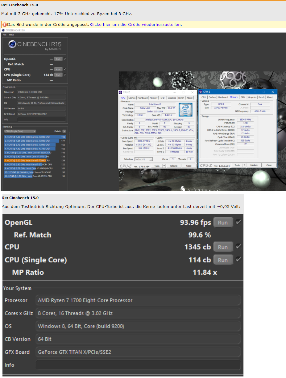286x378 pixels.
Task: Click the Intel Core i7 badge in CPU-Z
Action: pyautogui.click(x=185, y=110)
